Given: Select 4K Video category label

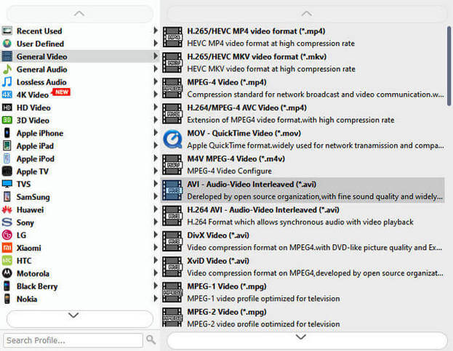Looking at the screenshot, I should coord(32,94).
